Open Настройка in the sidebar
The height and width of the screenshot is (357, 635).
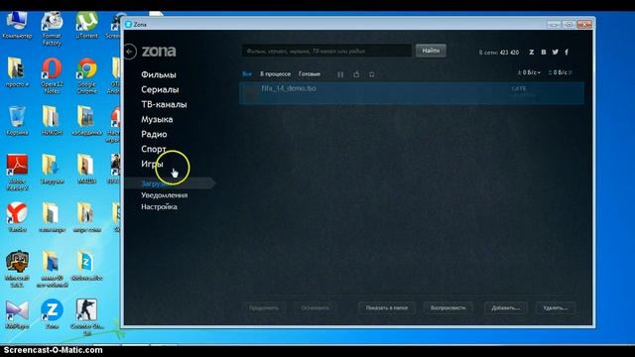159,207
